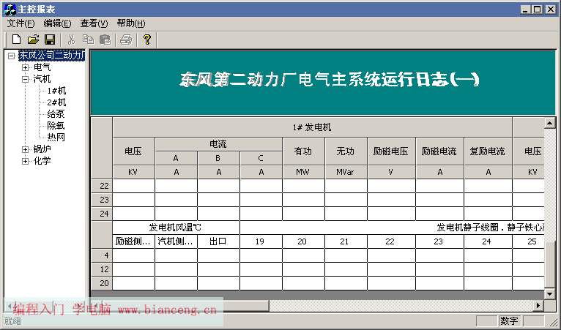
Task: Open the 查看(V) menu
Action: (x=94, y=23)
